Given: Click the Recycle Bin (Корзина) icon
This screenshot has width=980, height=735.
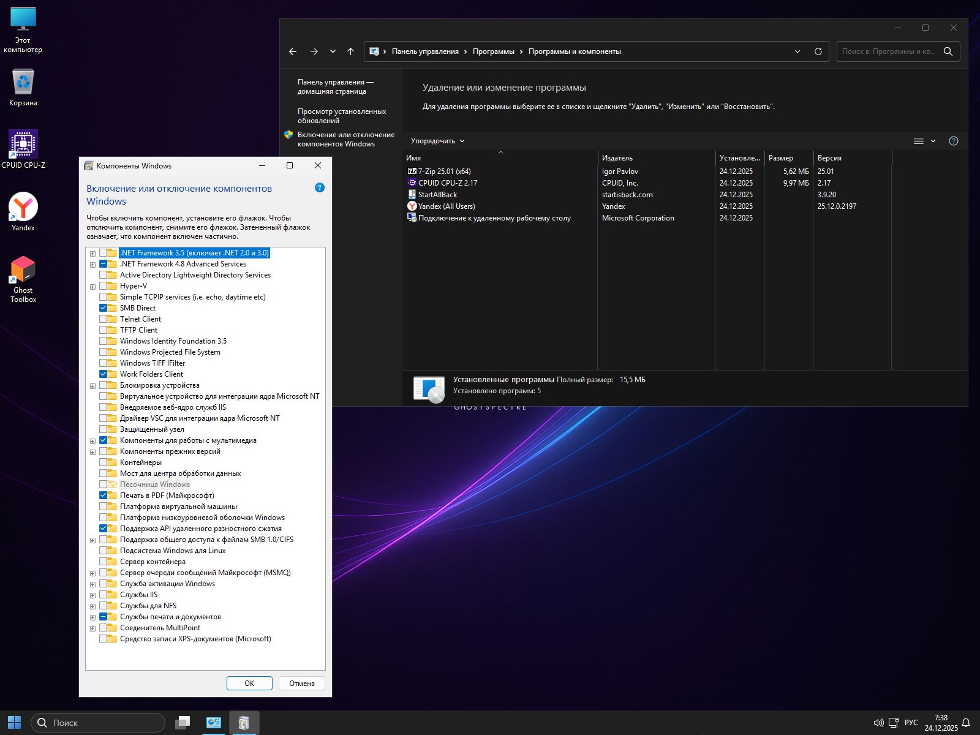Looking at the screenshot, I should point(23,83).
